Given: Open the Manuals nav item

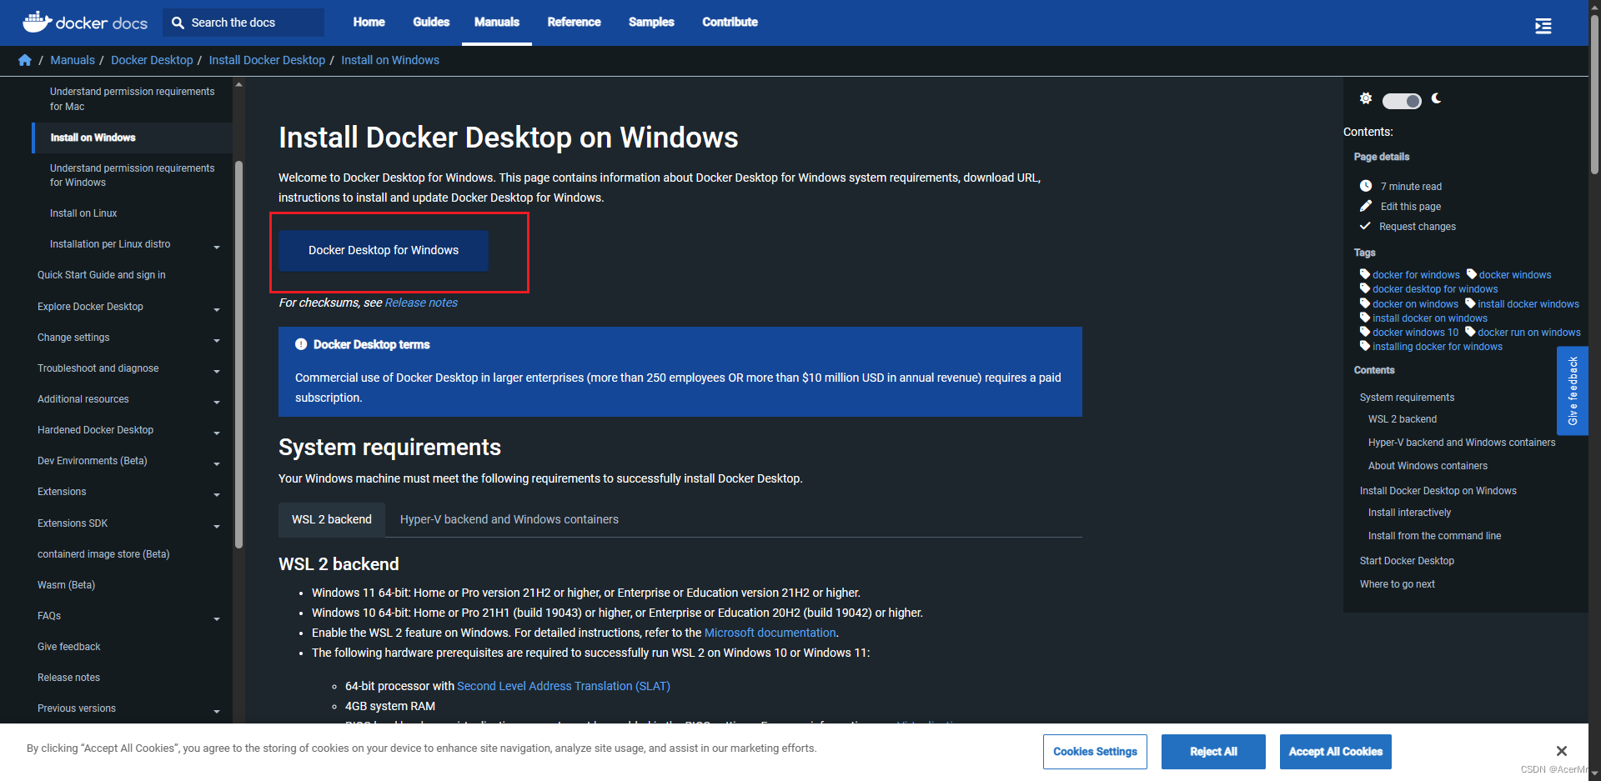Looking at the screenshot, I should point(497,23).
